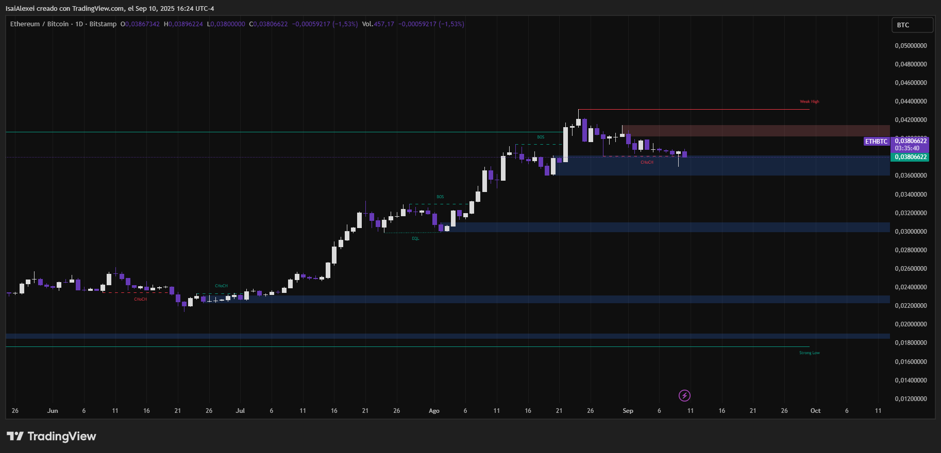Click the 0,01800000 price axis label

coord(911,343)
